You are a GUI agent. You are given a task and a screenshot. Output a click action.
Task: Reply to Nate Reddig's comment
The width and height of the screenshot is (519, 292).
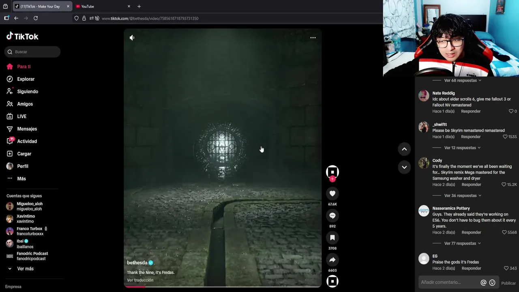[471, 111]
